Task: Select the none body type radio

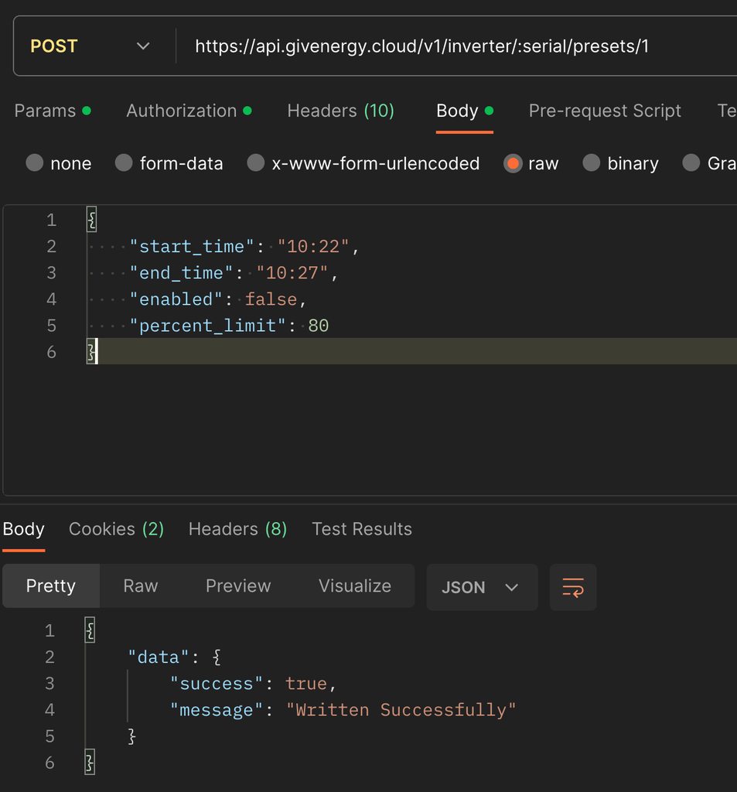Action: [35, 163]
